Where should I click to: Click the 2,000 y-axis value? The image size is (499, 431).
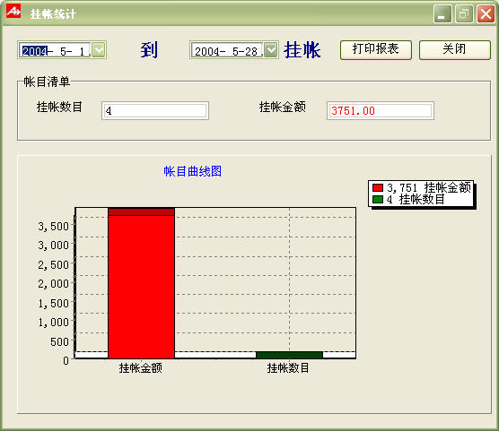(53, 283)
